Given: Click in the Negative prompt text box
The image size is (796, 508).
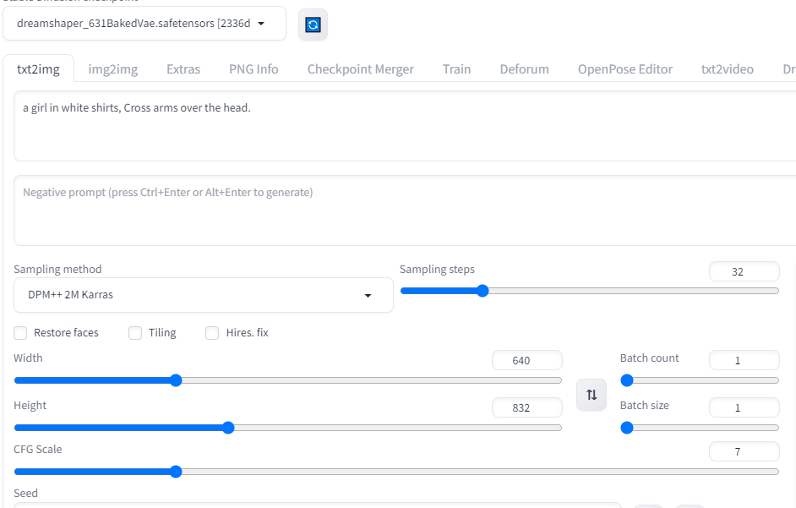Looking at the screenshot, I should [x=405, y=210].
